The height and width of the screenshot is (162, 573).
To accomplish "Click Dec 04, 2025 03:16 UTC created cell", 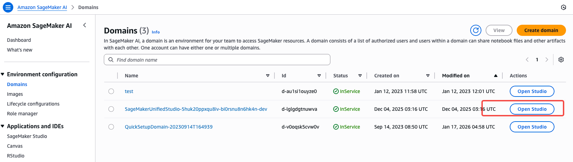I will point(401,109).
